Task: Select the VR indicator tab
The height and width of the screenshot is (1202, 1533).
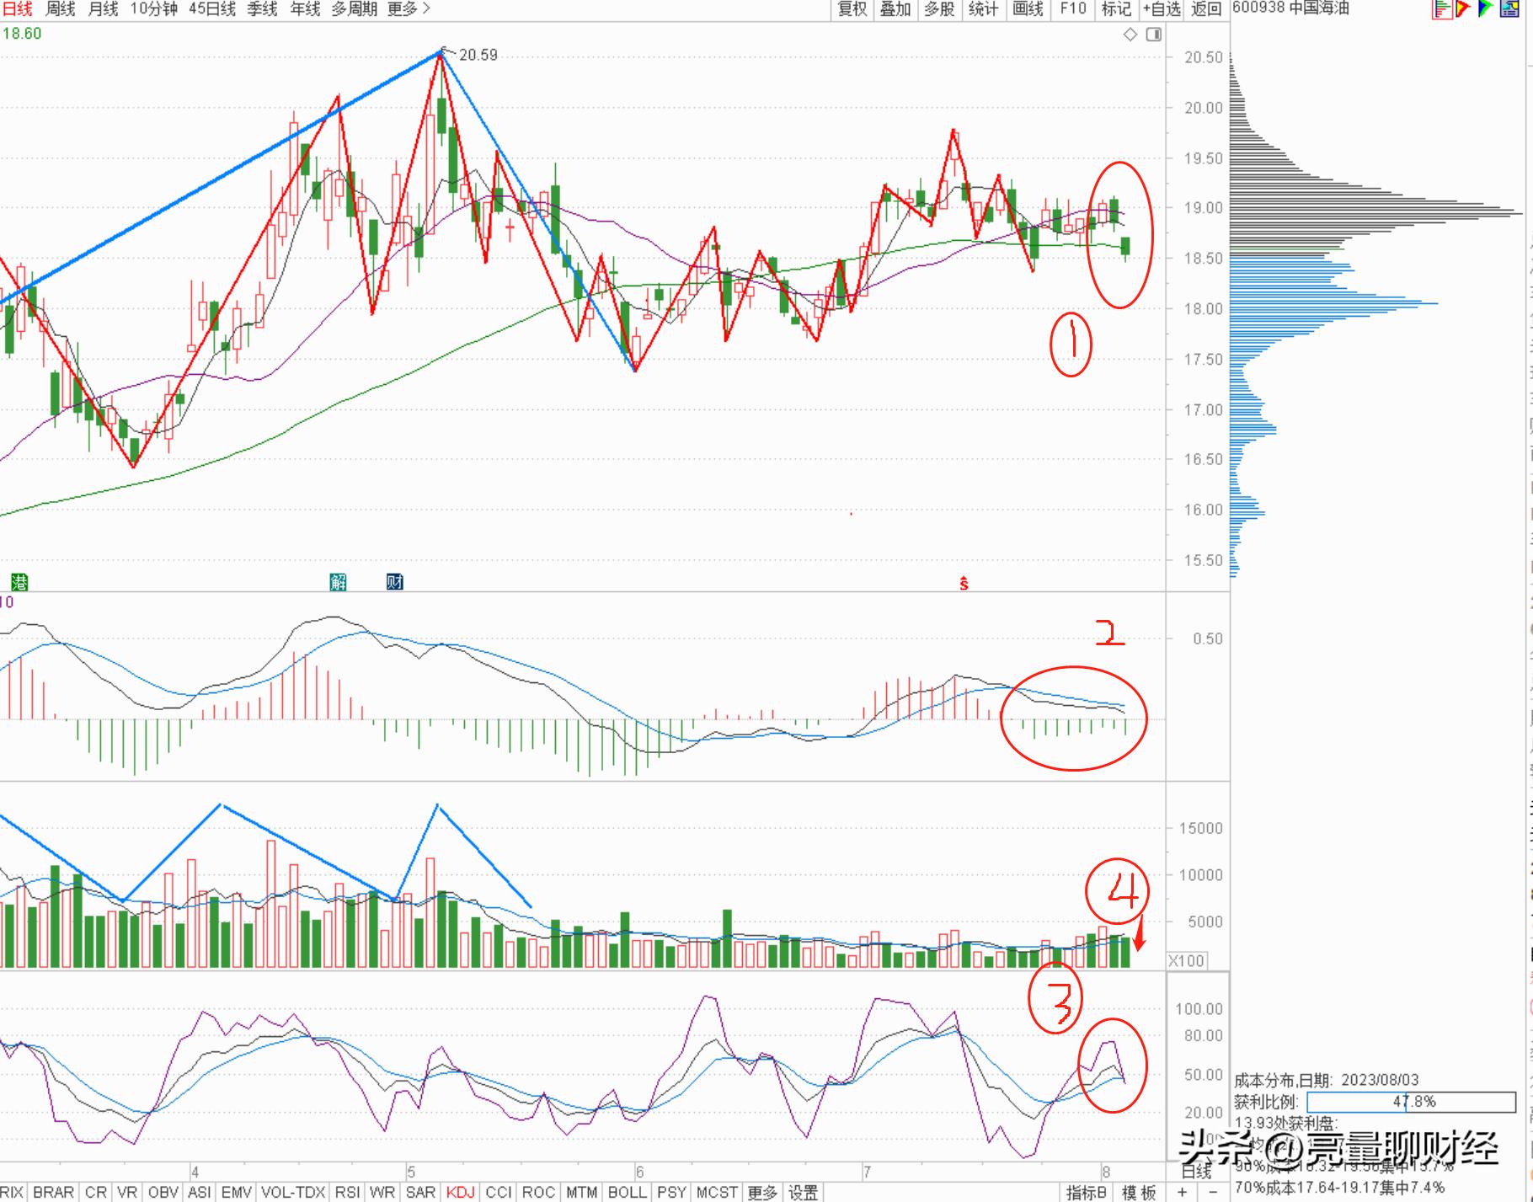Action: (127, 1193)
